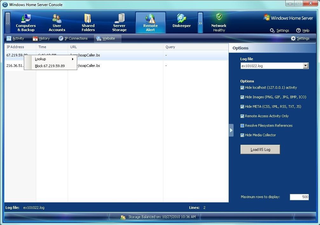Click the Activity chart icon
320x225 pixels.
point(9,38)
